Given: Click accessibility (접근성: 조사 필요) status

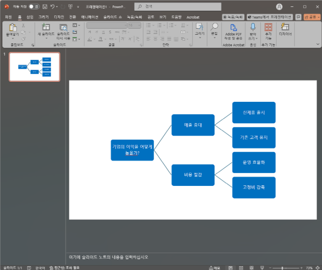Looking at the screenshot, I should pyautogui.click(x=64, y=268).
